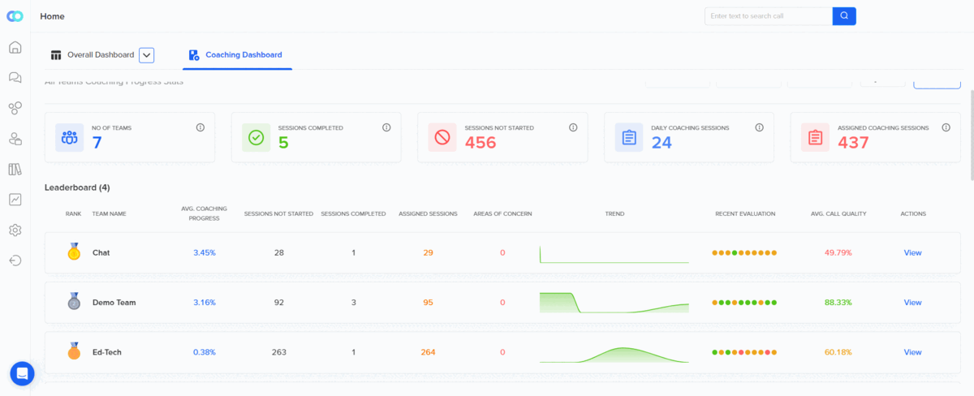This screenshot has height=396, width=974.
Task: Switch to Coaching Dashboard tab
Action: (x=236, y=55)
